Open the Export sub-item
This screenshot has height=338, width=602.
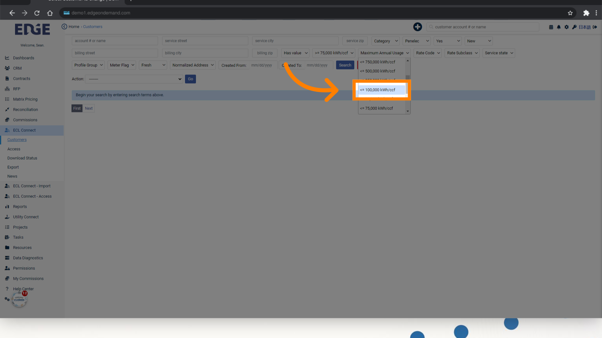[13, 167]
